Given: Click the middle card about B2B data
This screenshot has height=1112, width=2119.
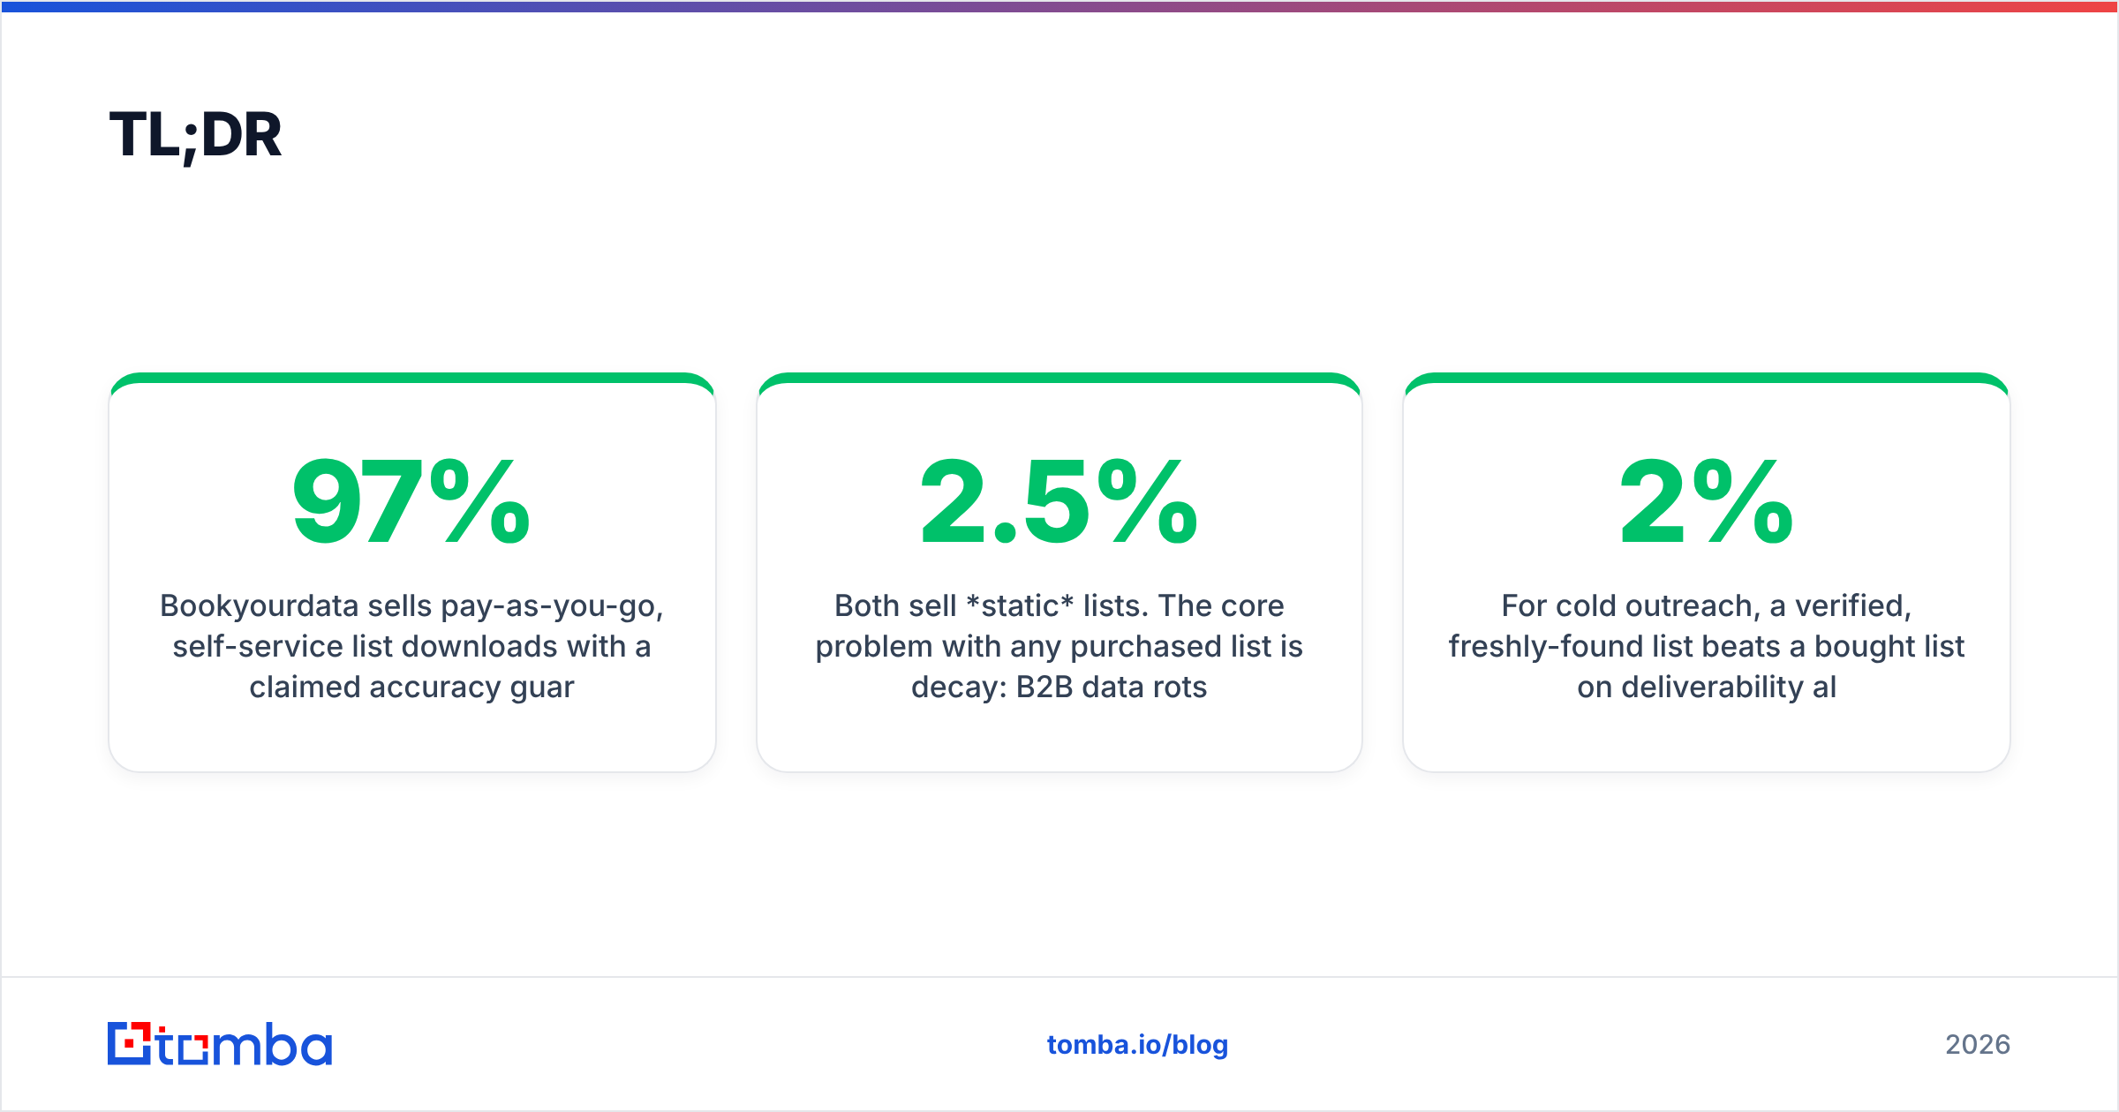Looking at the screenshot, I should tap(1059, 572).
